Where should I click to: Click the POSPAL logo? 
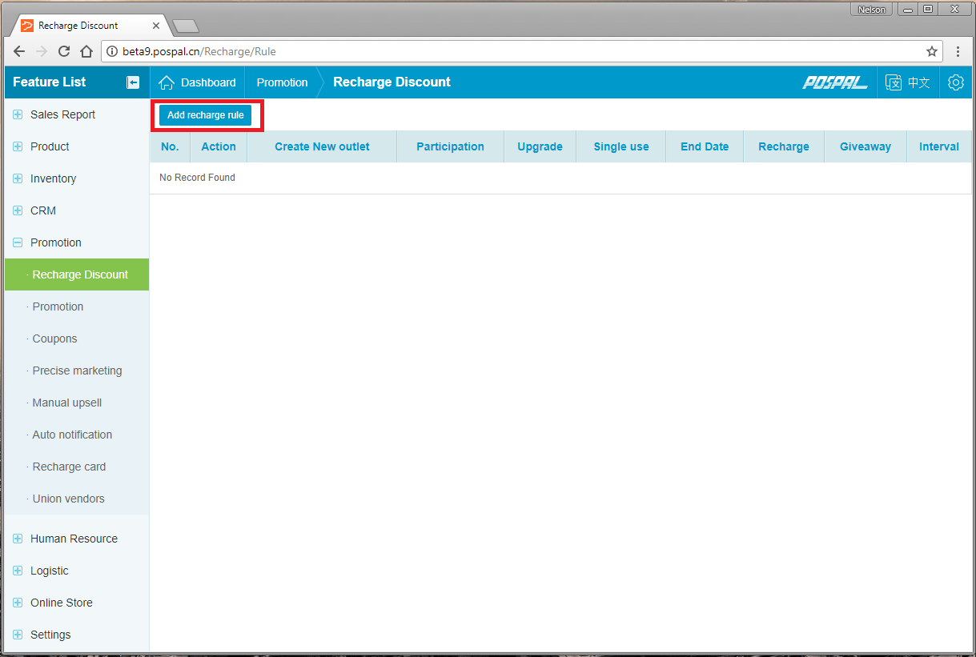pyautogui.click(x=835, y=82)
